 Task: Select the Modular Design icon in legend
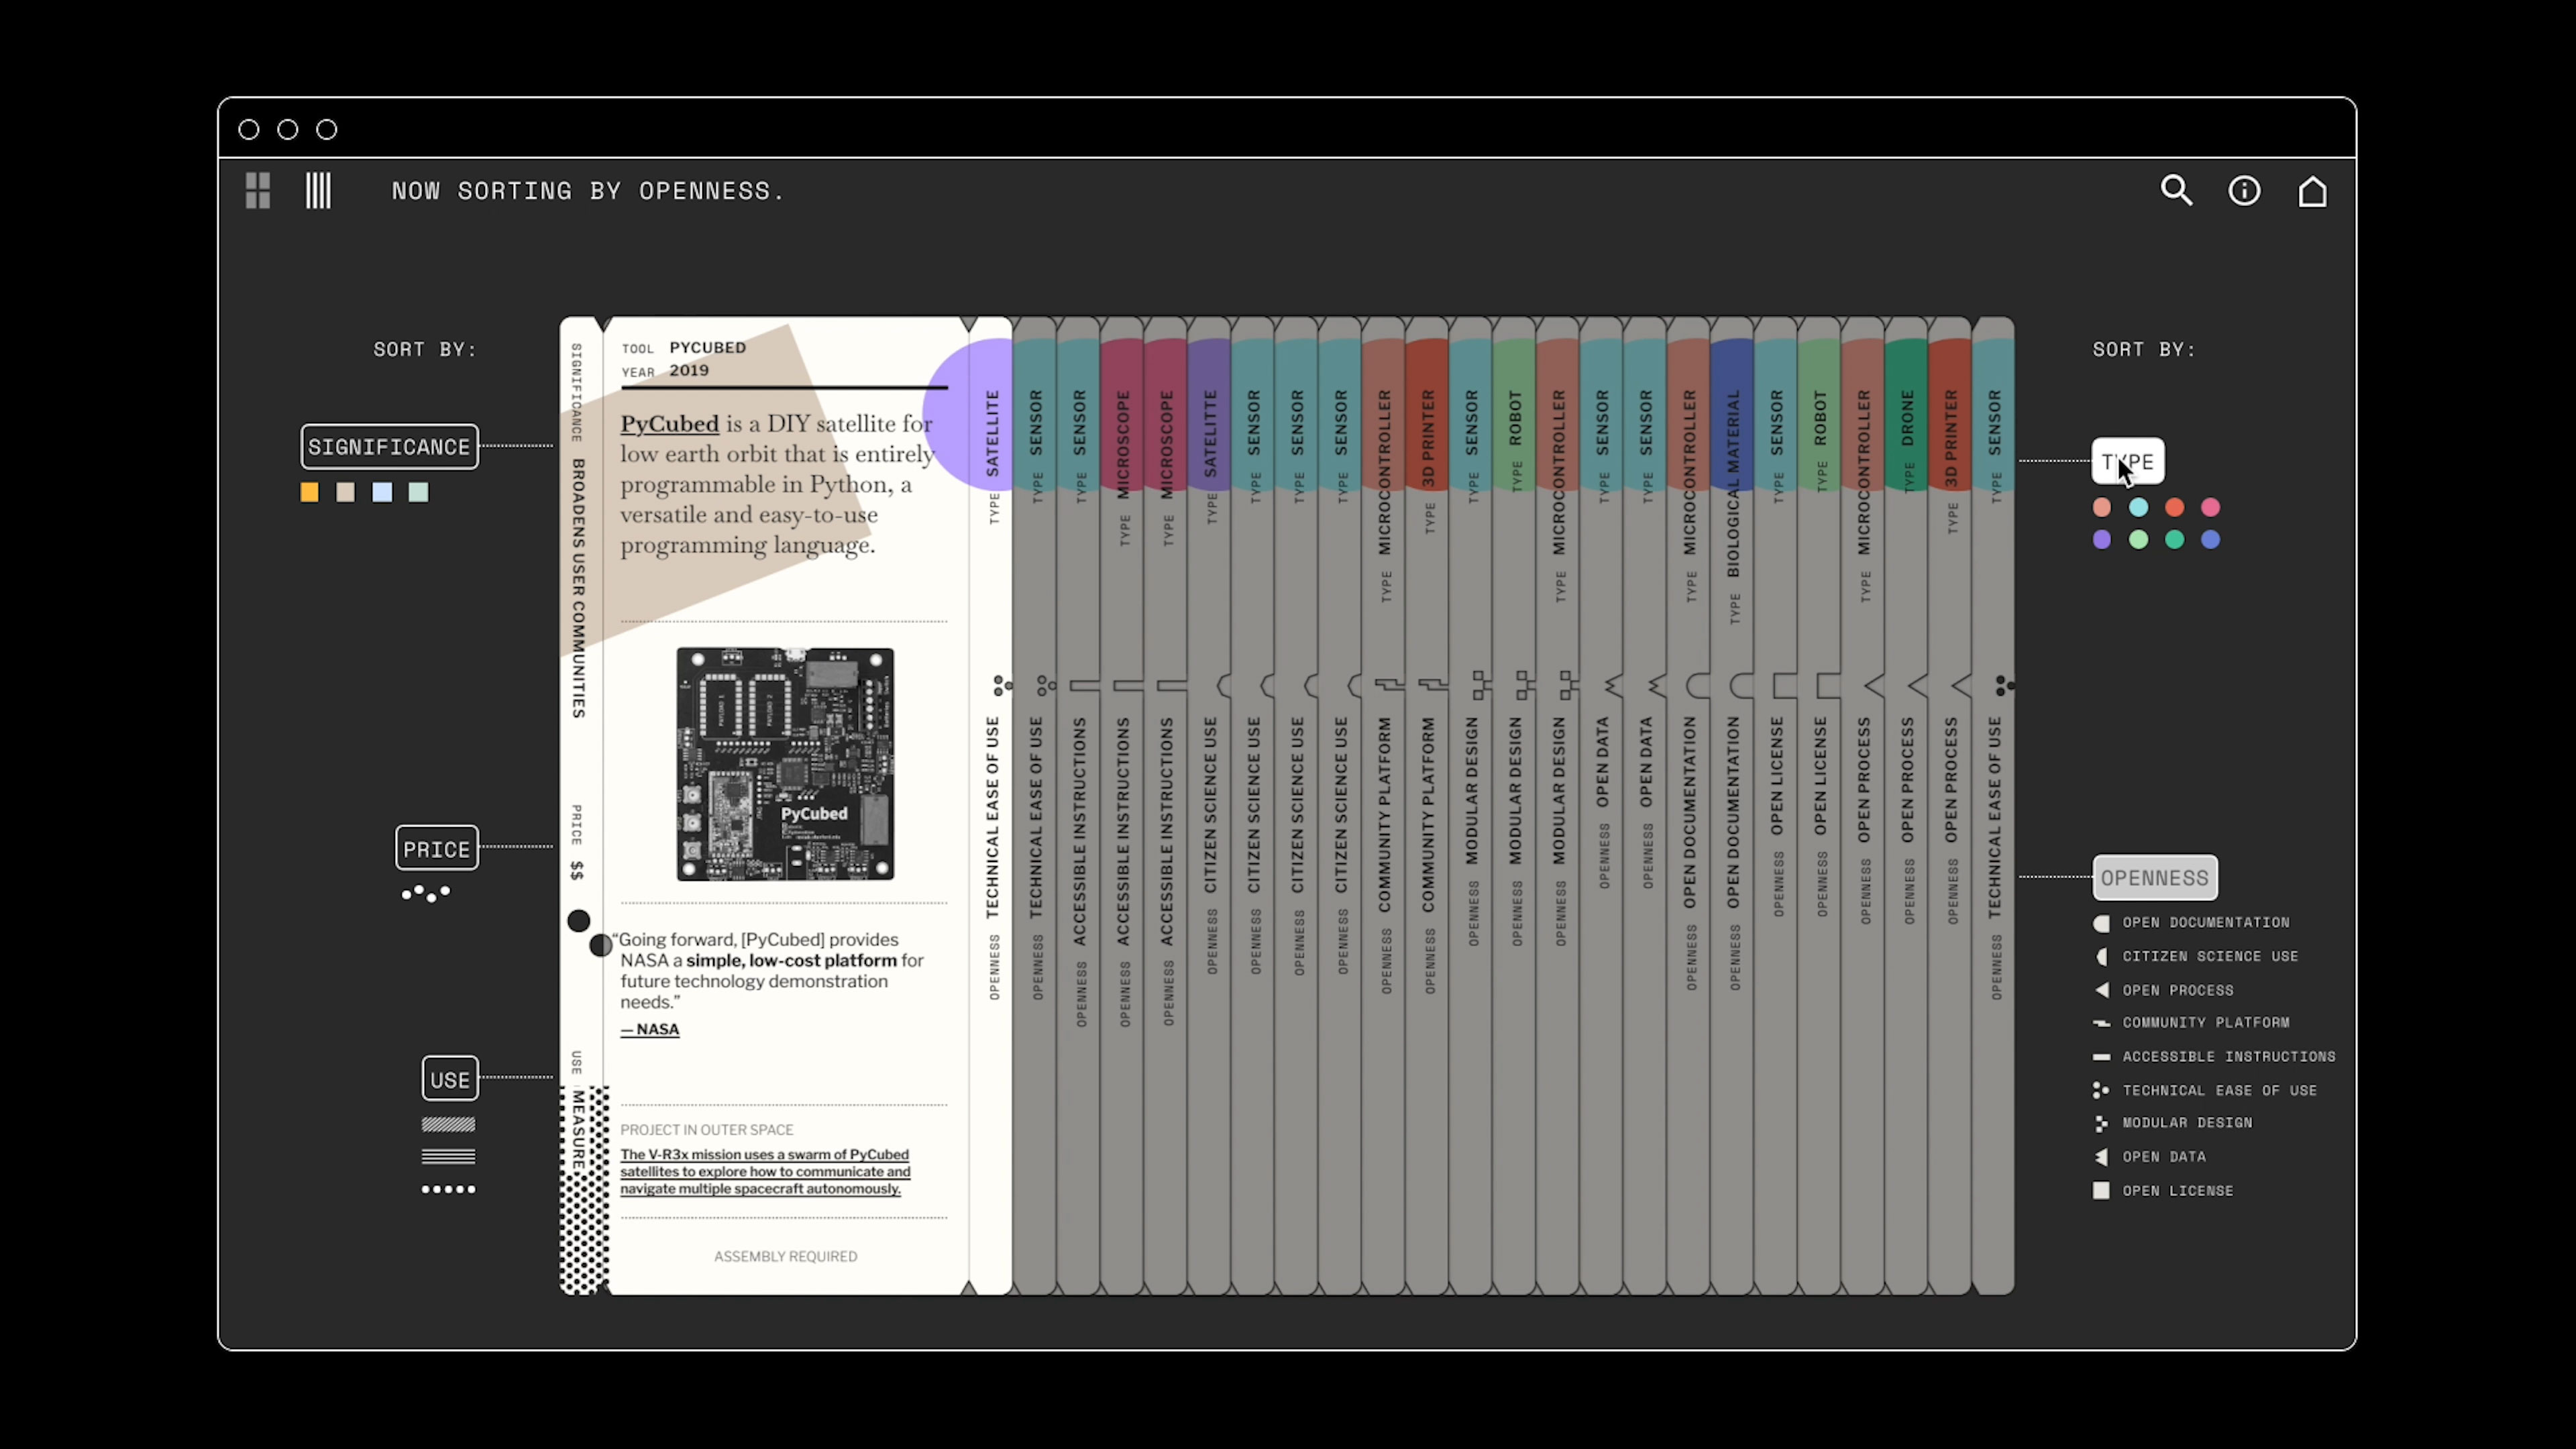click(2102, 1123)
